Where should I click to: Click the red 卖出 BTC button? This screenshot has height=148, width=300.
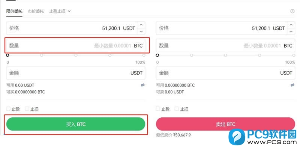226,124
